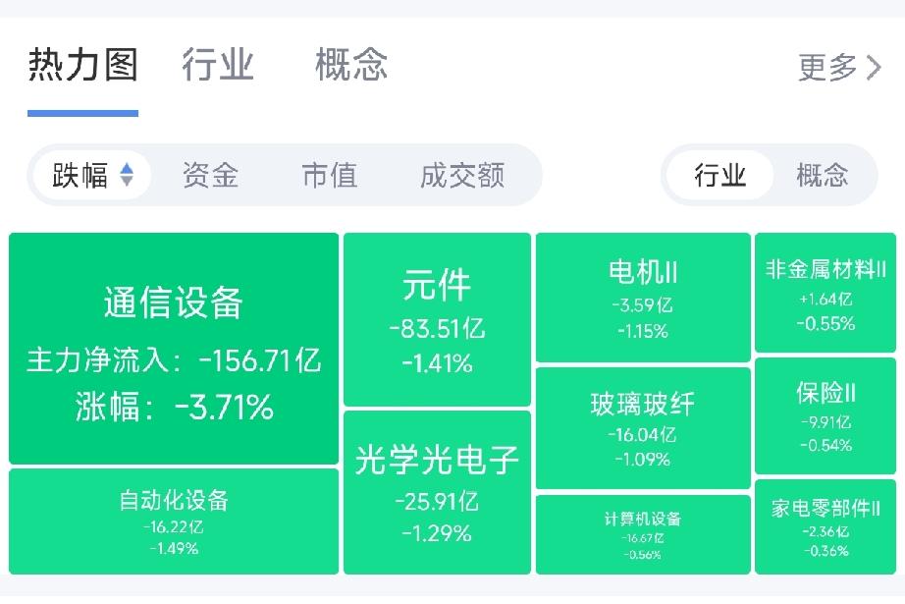Open the 元件 sector tile
The image size is (905, 604).
[437, 319]
